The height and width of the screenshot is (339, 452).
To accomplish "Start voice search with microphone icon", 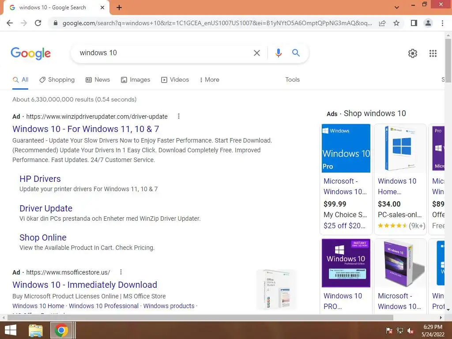I will [279, 53].
